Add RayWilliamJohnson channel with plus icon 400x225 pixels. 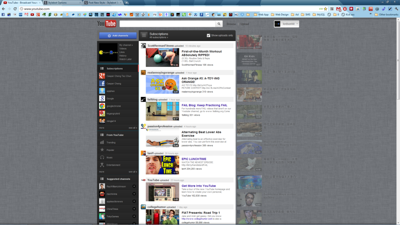134,186
